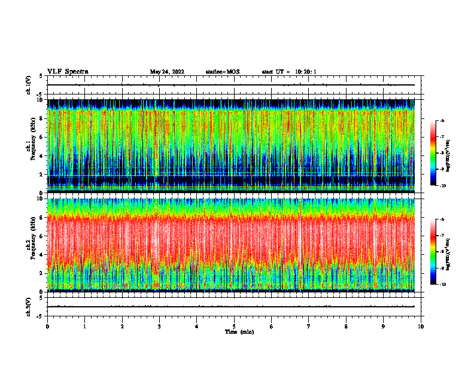Click the "start UT = 10:20: 1" text
Image resolution: width=474 pixels, height=366 pixels.
pos(289,72)
